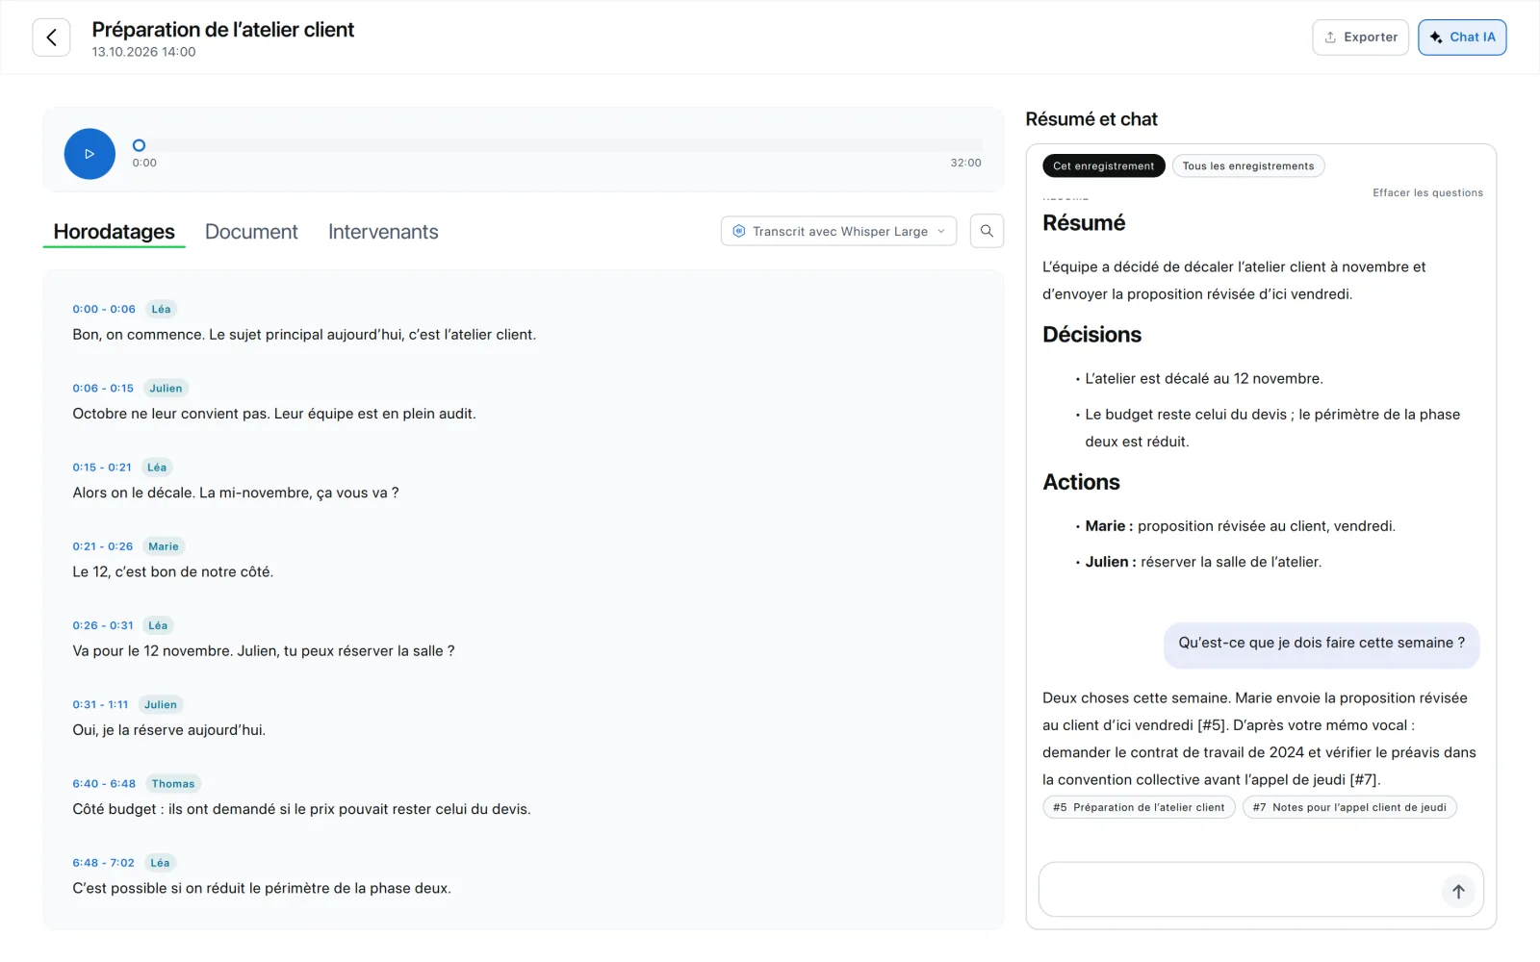Open source #5 Préparation de l'atelier client

pos(1139,807)
